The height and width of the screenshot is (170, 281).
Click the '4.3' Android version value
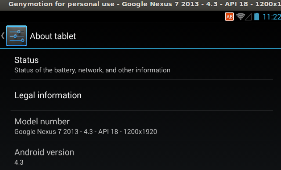pyautogui.click(x=19, y=162)
